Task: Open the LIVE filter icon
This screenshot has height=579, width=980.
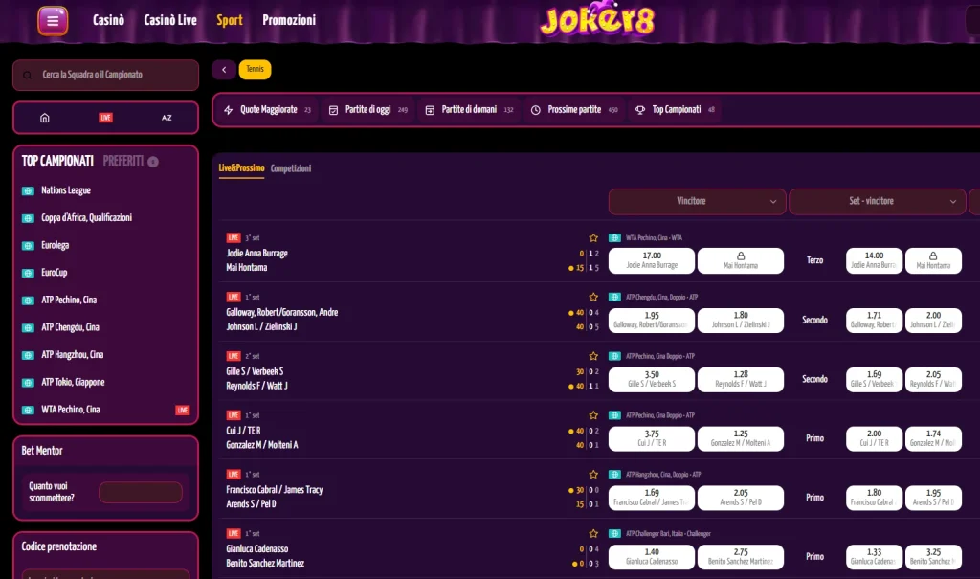Action: [105, 118]
